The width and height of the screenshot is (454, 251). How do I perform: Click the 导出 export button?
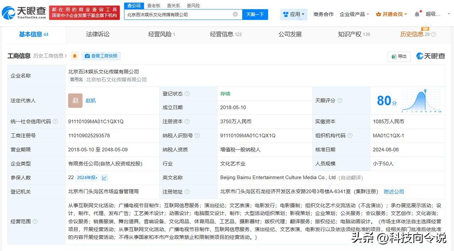(x=399, y=56)
